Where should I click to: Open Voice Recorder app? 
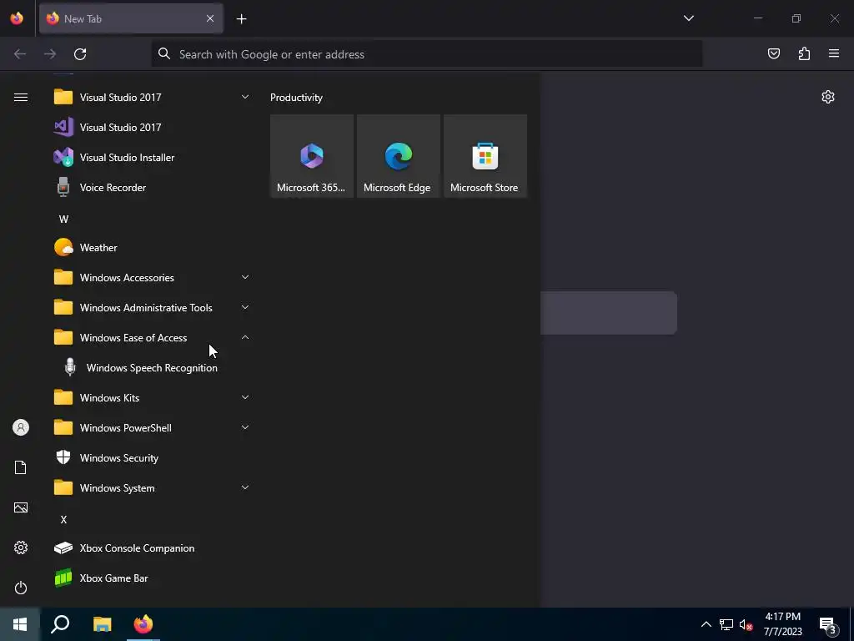150,188
